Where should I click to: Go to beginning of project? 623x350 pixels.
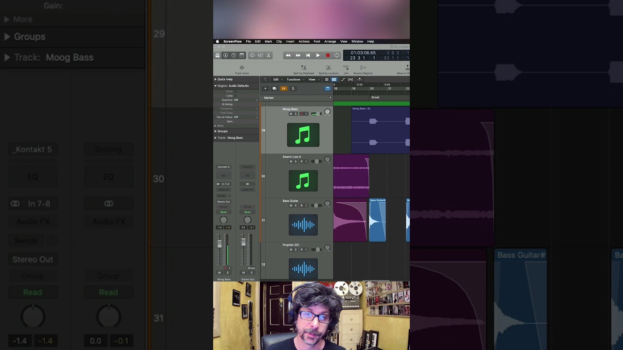(x=308, y=55)
